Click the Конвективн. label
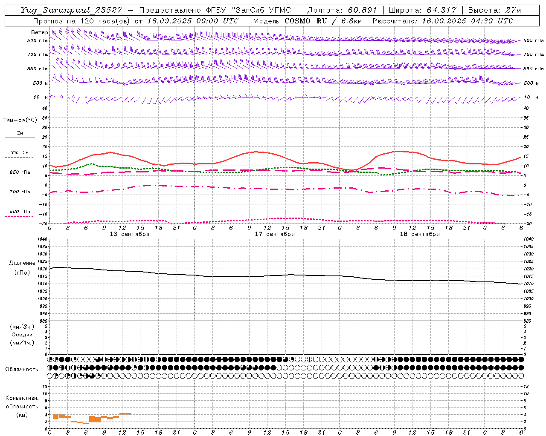 pos(22,398)
